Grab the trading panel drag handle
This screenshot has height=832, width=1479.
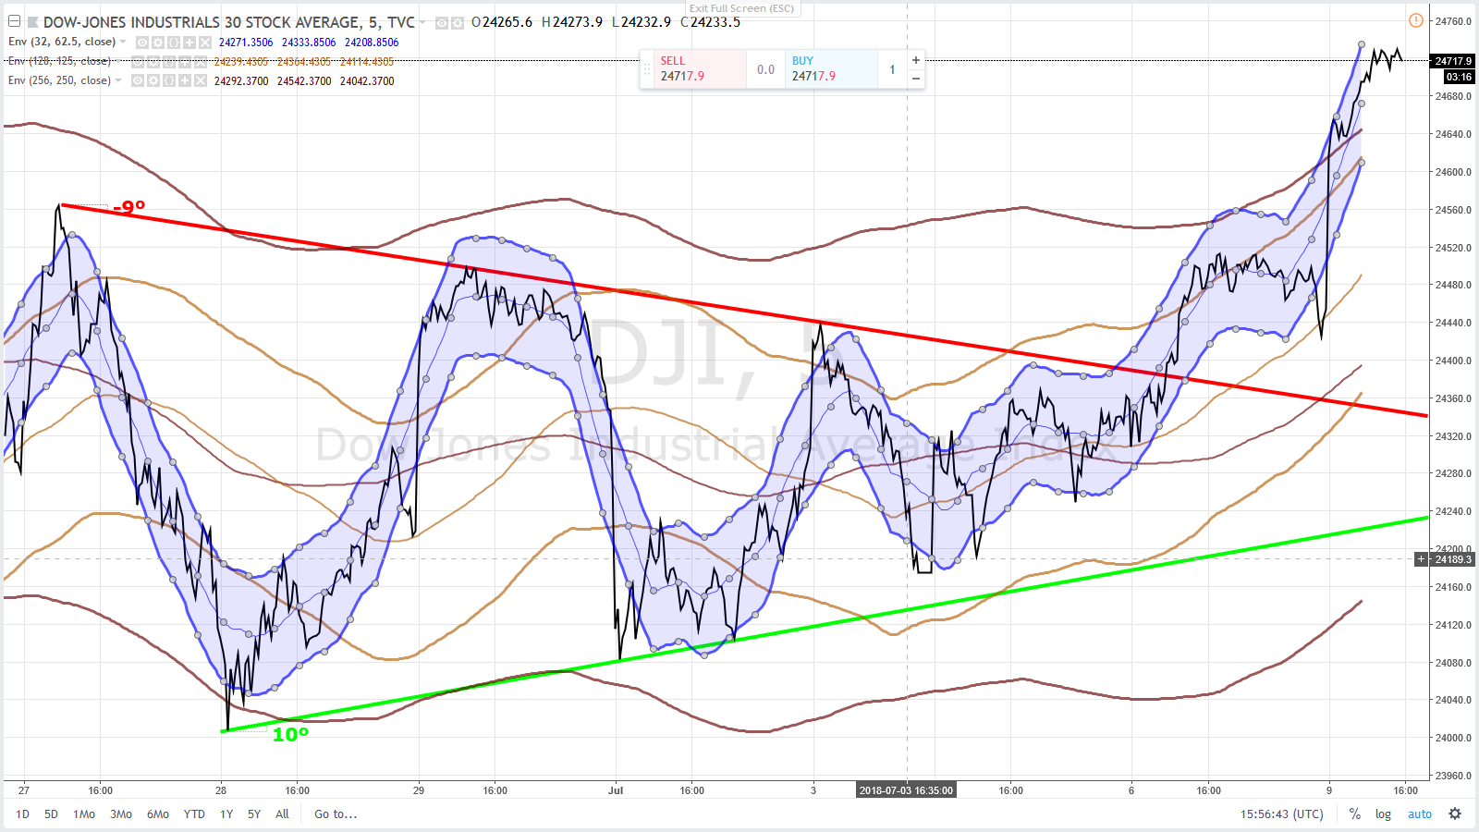click(x=647, y=69)
